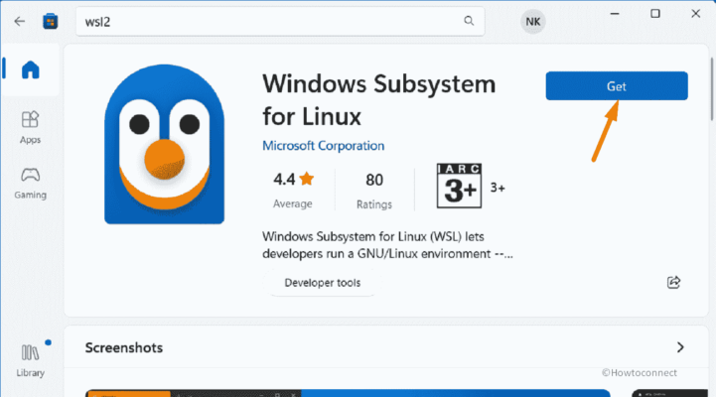Click the search magnifier icon
Image resolution: width=716 pixels, height=397 pixels.
point(469,21)
